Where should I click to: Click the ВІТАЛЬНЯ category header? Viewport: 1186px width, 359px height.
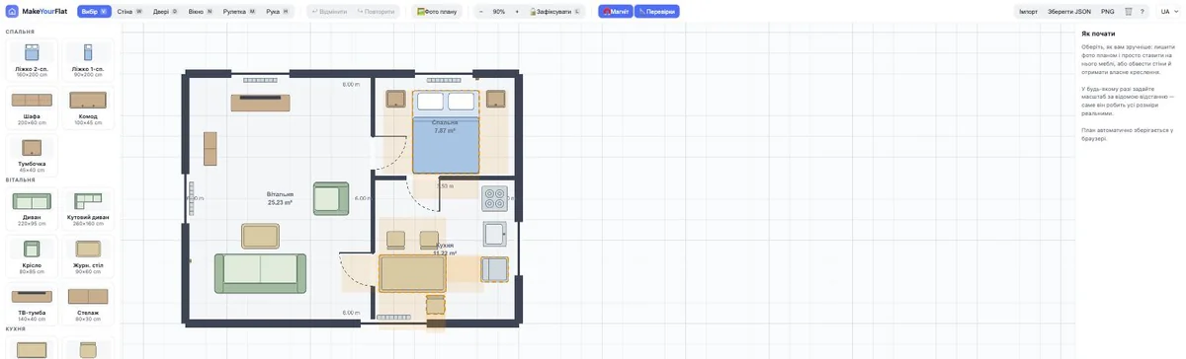(20, 180)
